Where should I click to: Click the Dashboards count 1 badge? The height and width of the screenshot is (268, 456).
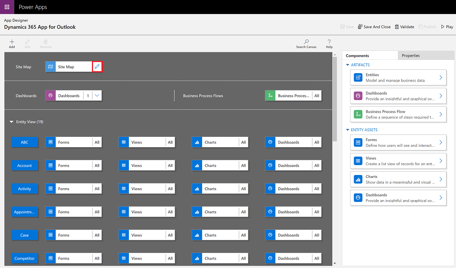coord(88,96)
